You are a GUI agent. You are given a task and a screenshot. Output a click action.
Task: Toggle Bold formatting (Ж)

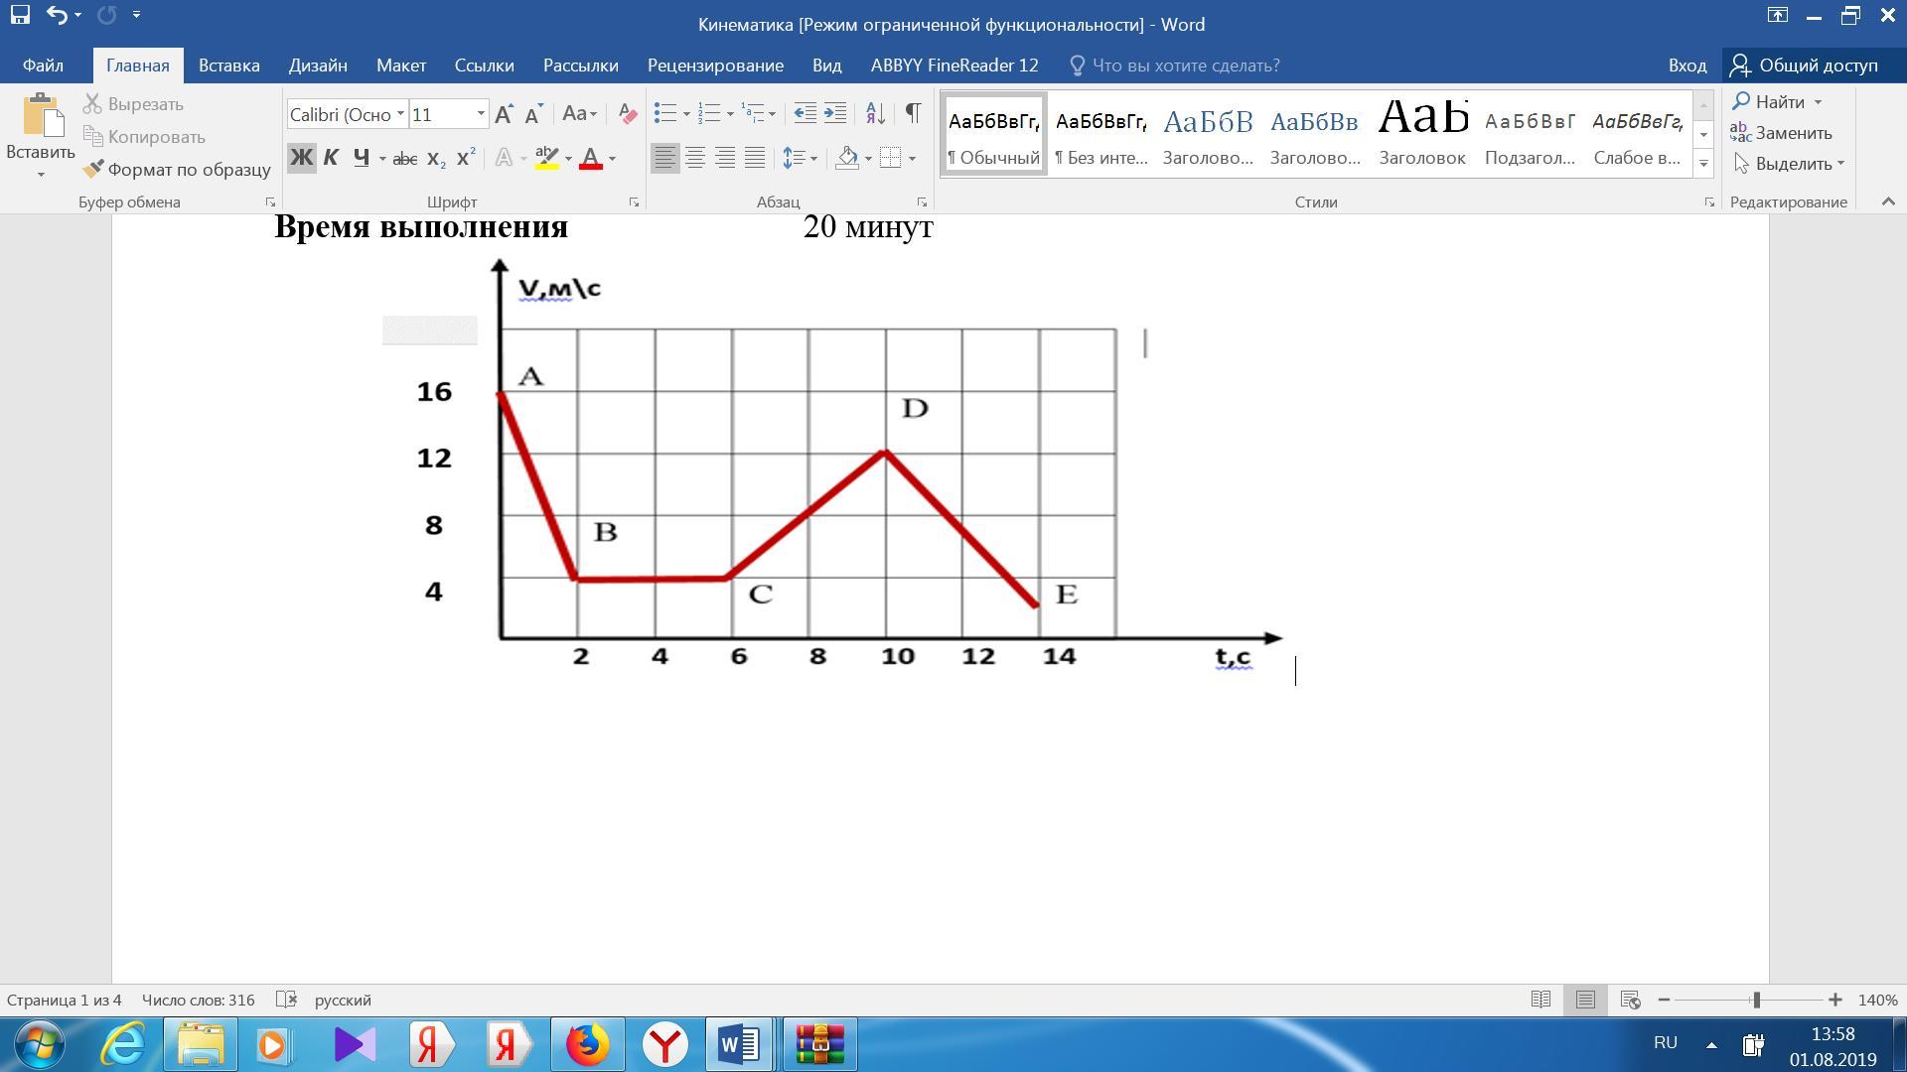pos(301,158)
